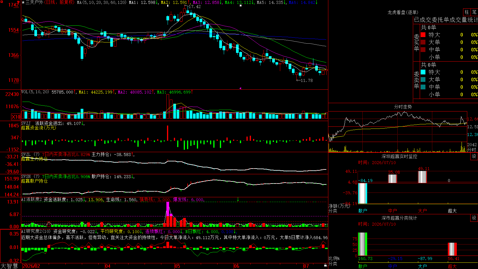Image resolution: width=478 pixels, height=269 pixels.
Task: Open 设 settings for 深圳超赢实时监控
Action: 474,156
